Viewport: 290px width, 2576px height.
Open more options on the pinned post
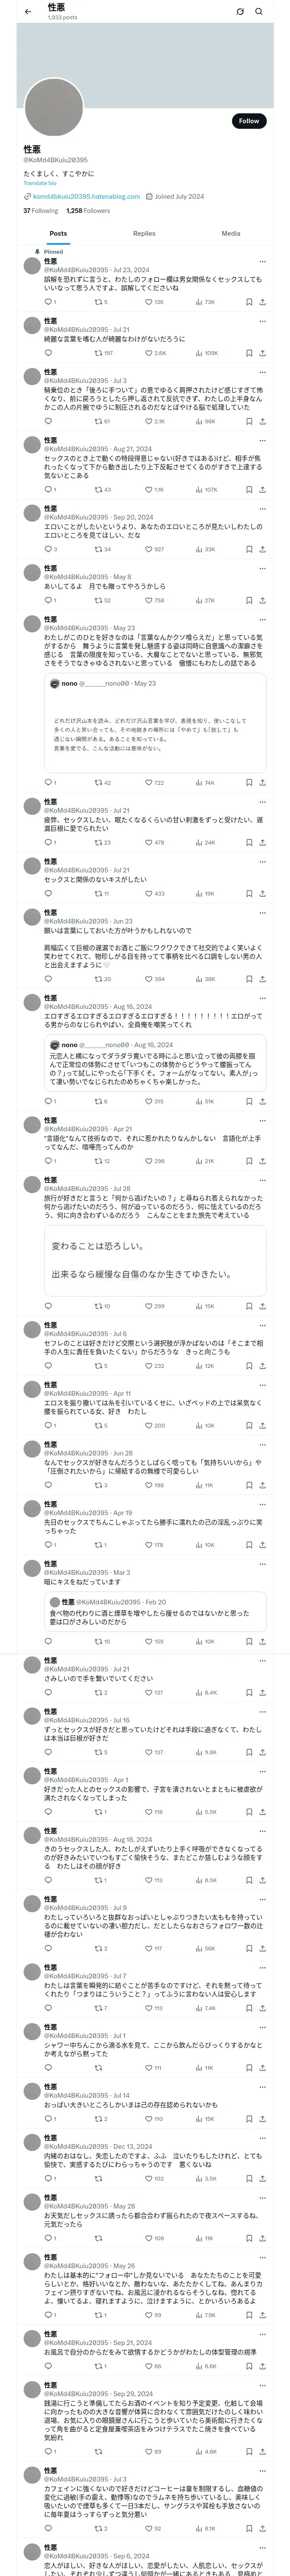click(263, 262)
